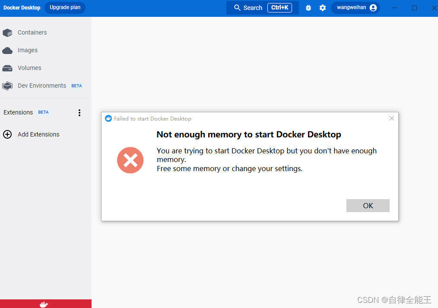
Task: Close the Failed to start dialog
Action: tap(392, 118)
